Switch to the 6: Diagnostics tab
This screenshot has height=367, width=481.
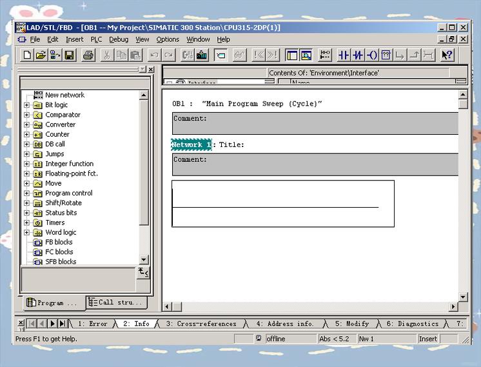click(412, 323)
